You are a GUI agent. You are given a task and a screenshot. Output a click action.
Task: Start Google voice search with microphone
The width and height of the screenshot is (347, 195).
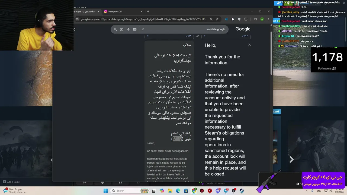coord(128,29)
